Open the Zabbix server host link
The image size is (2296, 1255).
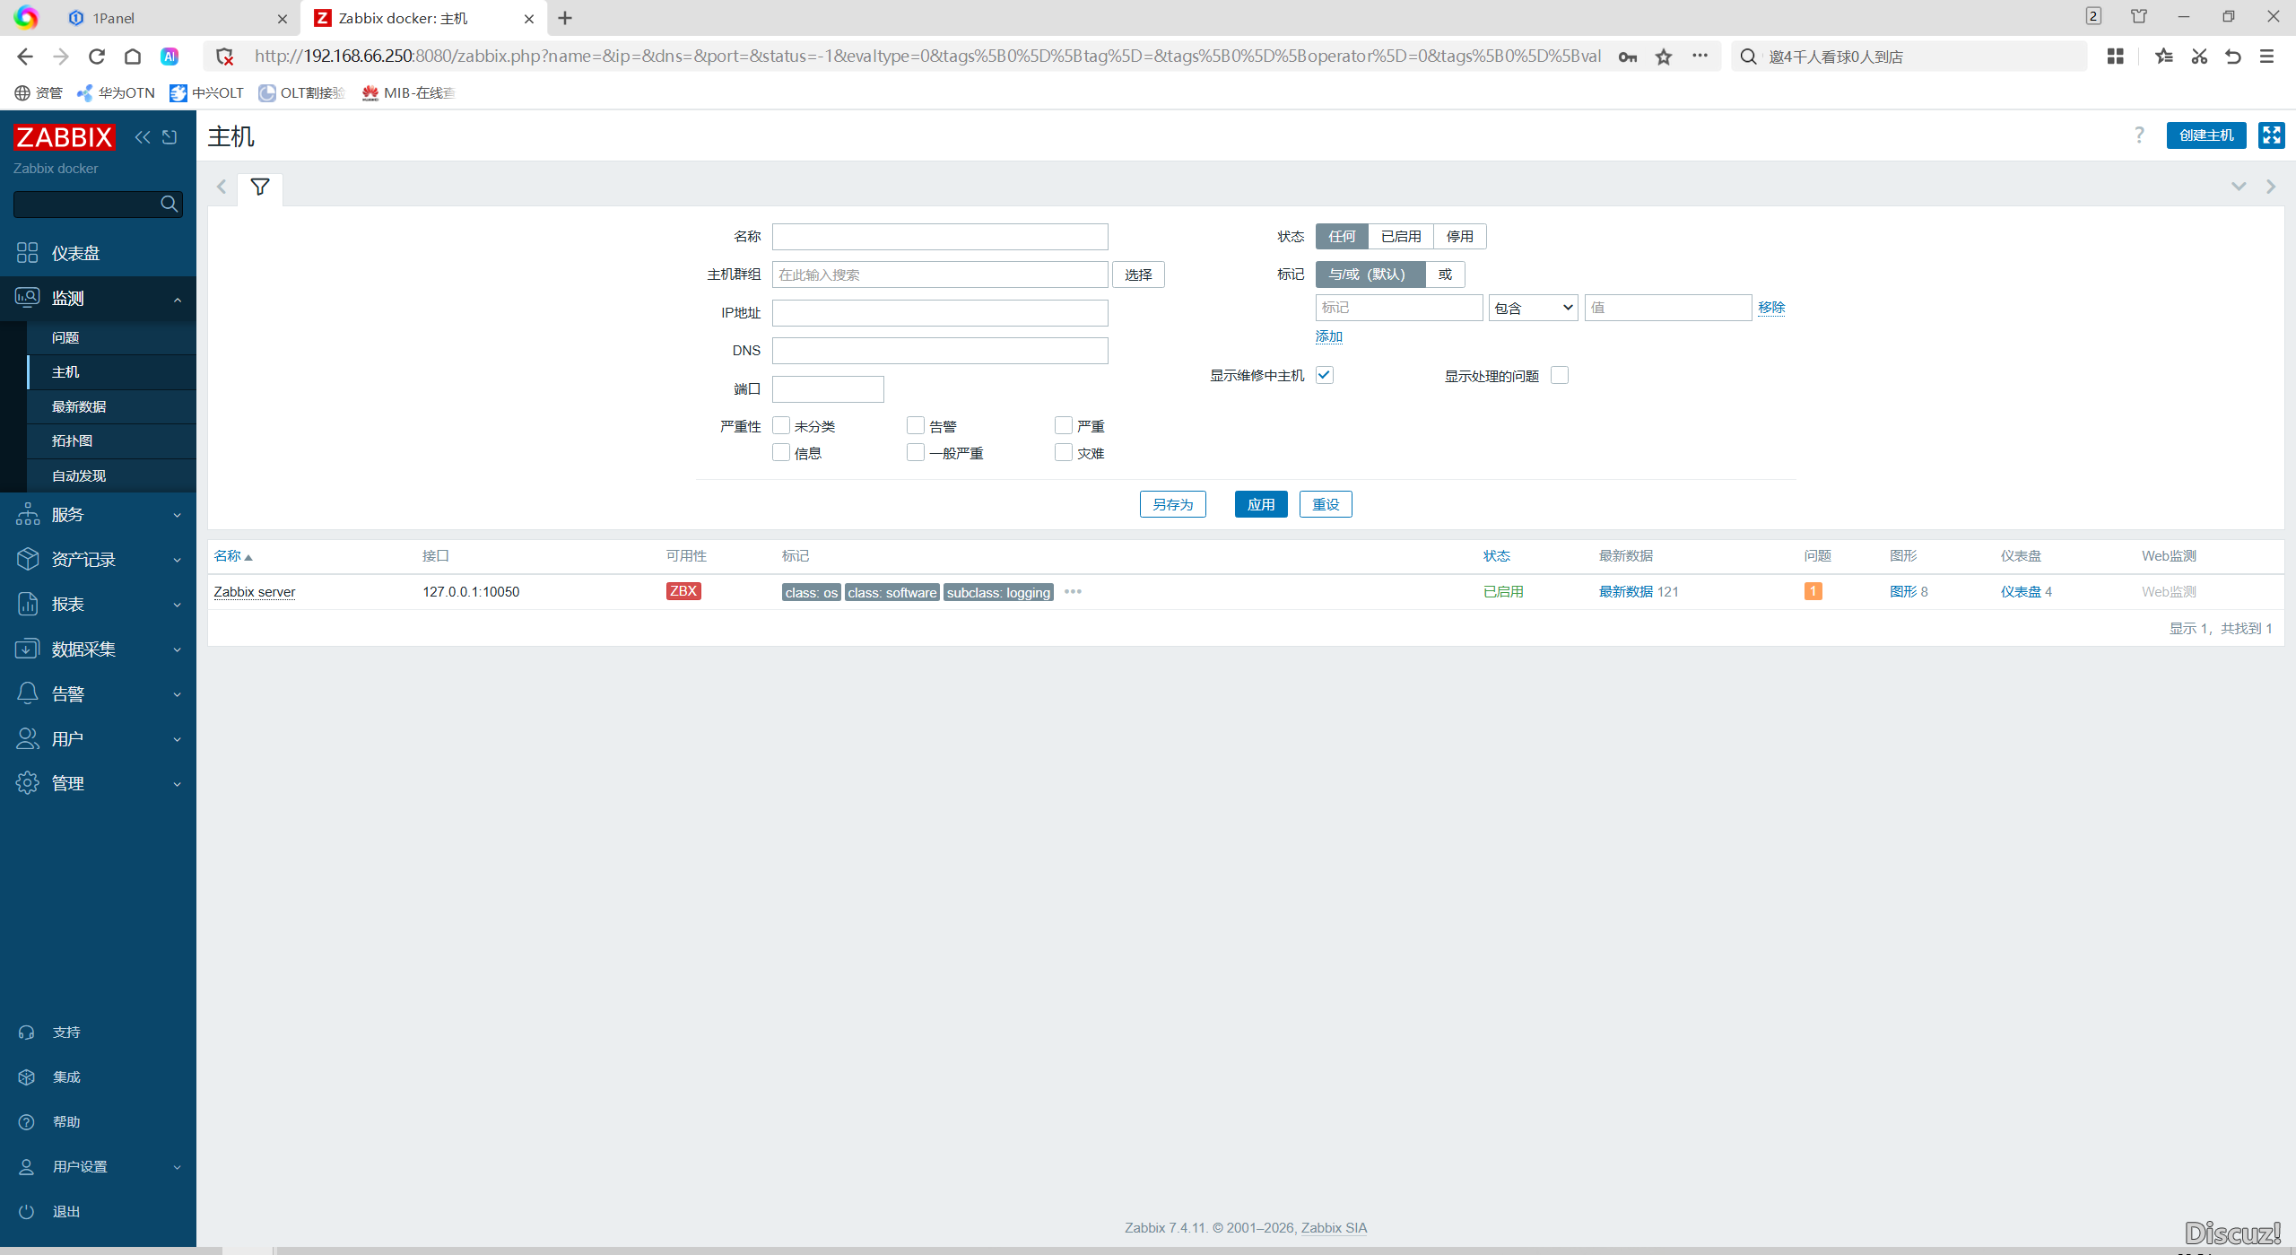tap(255, 591)
